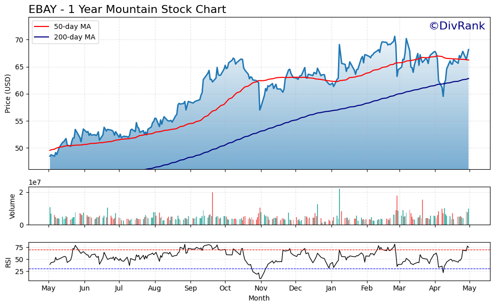Click the 'Feb' month label
The width and height of the screenshot is (495, 307).
click(x=367, y=288)
